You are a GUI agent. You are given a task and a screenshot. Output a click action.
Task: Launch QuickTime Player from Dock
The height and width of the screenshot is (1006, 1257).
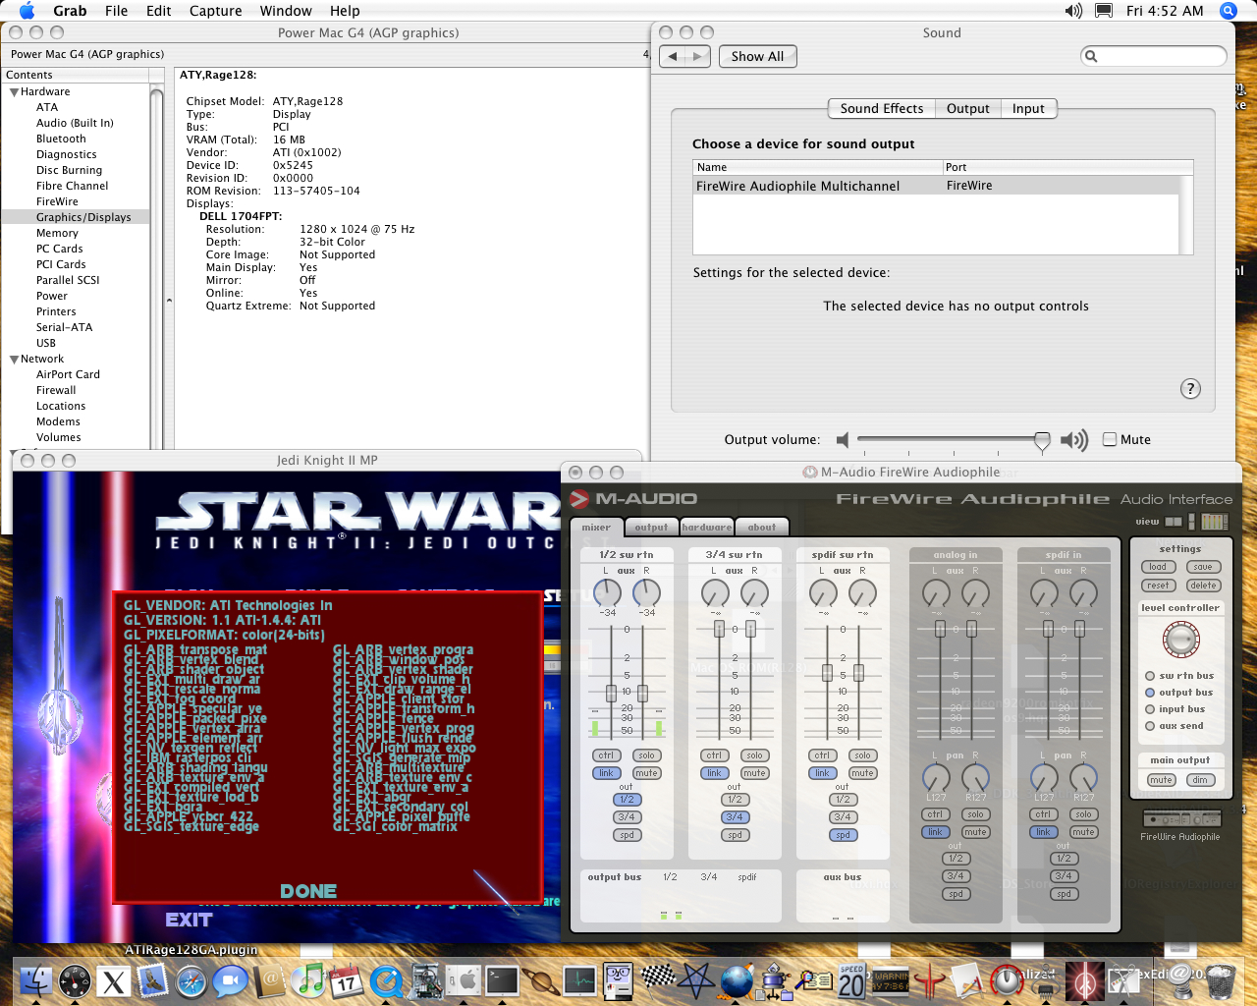[x=386, y=979]
